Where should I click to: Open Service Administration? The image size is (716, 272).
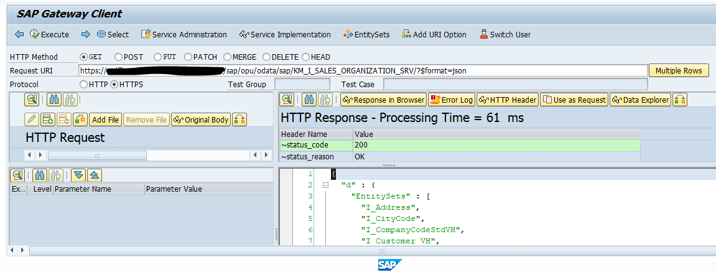tap(184, 34)
